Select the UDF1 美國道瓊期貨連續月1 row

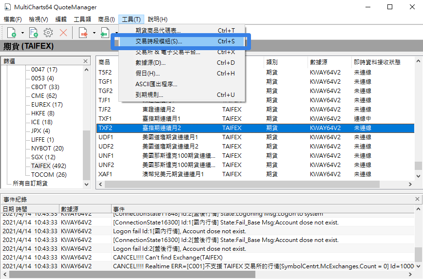[255, 137]
